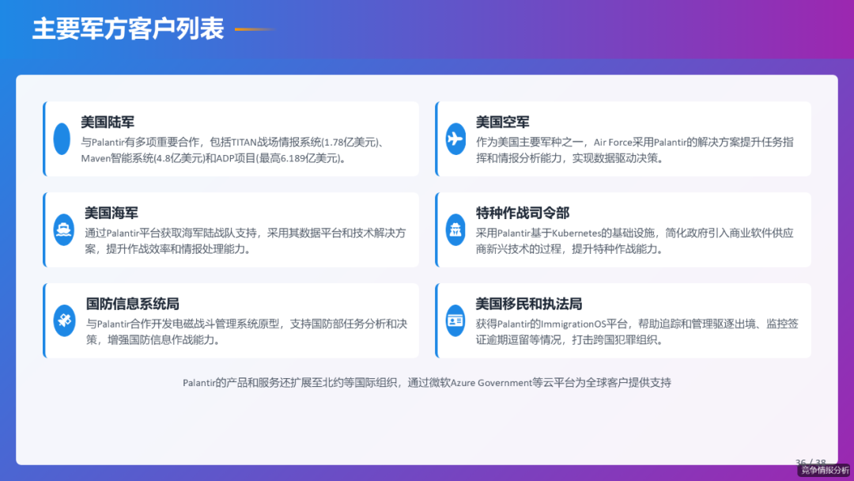This screenshot has height=481, width=854.
Task: Click the description mentioning Kubernetes
Action: click(634, 240)
